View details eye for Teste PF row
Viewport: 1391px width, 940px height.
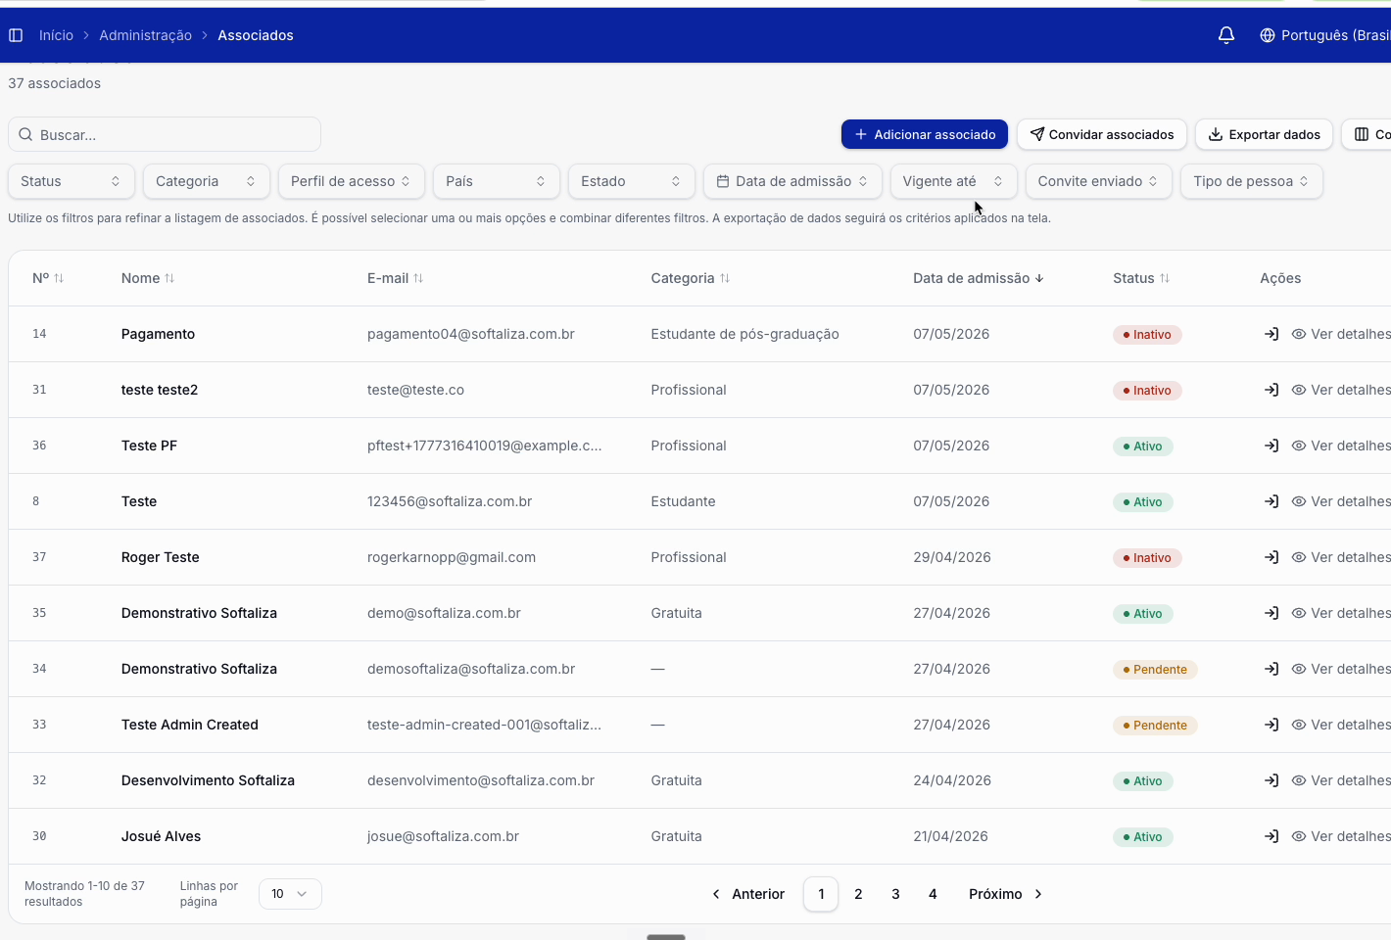click(1299, 446)
